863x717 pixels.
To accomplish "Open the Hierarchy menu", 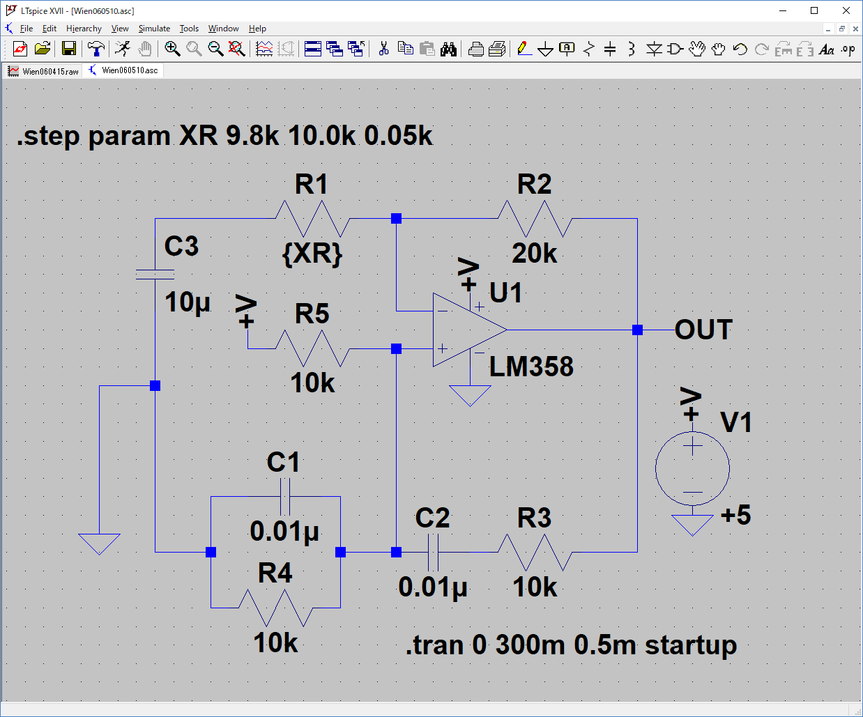I will [x=84, y=29].
